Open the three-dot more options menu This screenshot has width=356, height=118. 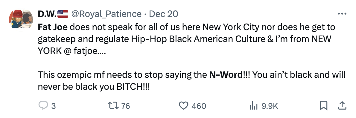click(x=342, y=14)
